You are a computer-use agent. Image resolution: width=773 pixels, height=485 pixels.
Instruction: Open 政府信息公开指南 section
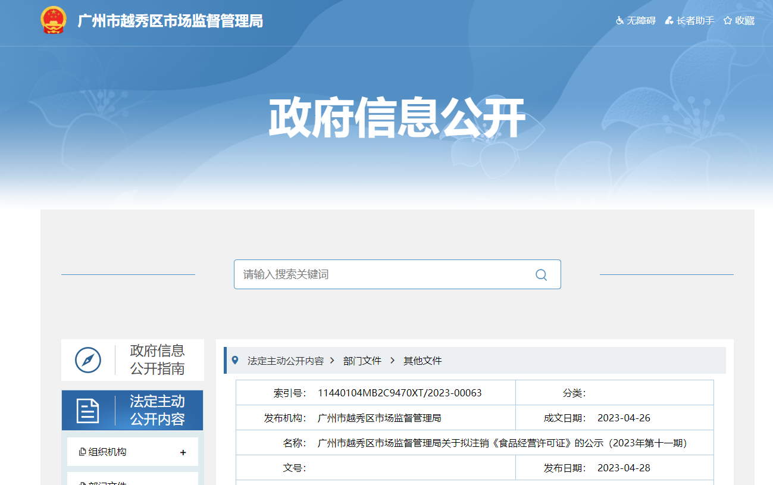point(133,360)
